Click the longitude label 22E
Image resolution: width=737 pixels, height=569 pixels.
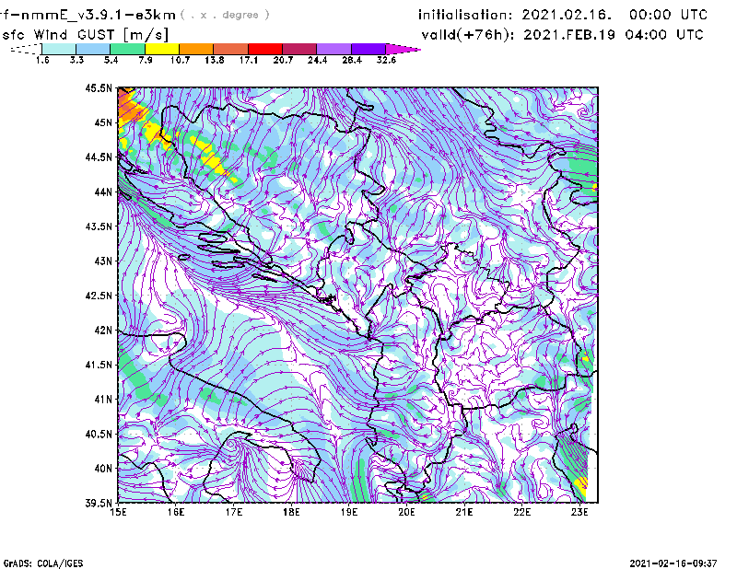pos(521,512)
